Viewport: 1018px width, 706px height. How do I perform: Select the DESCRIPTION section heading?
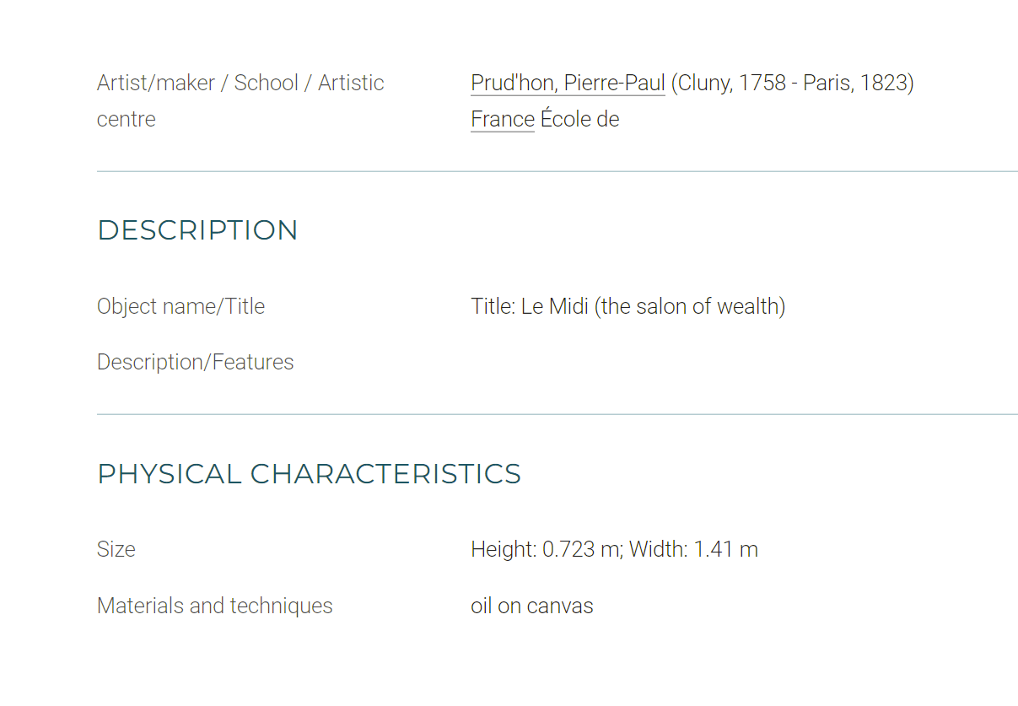(197, 230)
